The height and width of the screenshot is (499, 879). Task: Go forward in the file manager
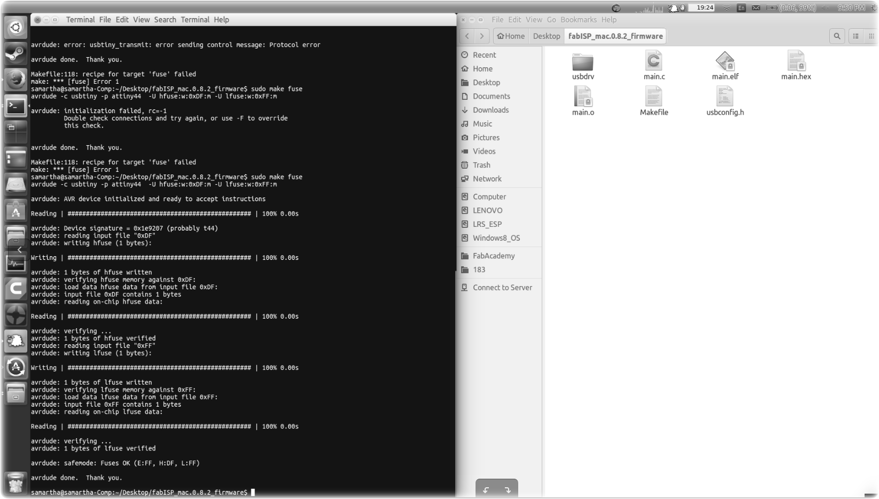tap(482, 36)
